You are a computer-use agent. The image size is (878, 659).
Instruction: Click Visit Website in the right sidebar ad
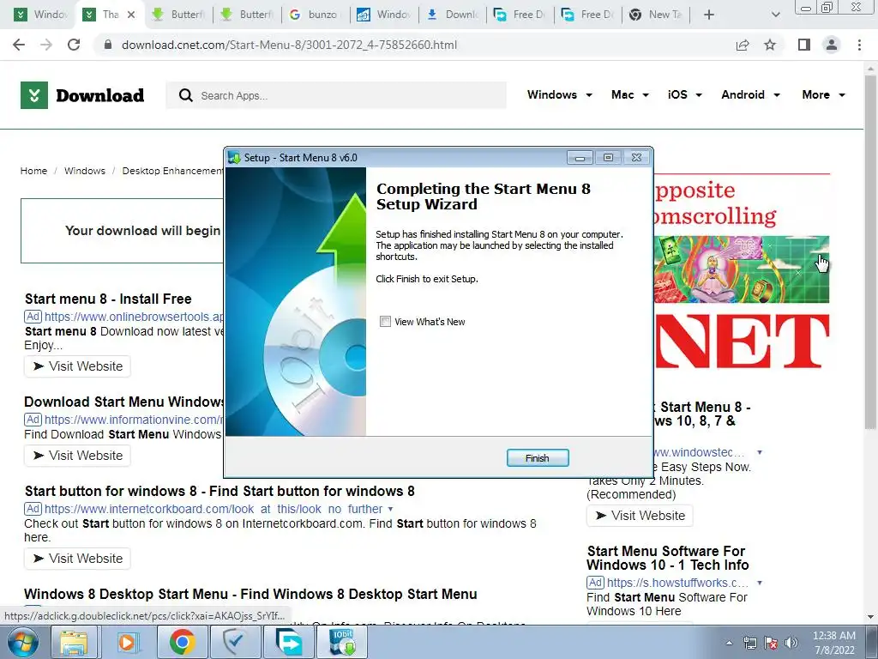(x=640, y=516)
